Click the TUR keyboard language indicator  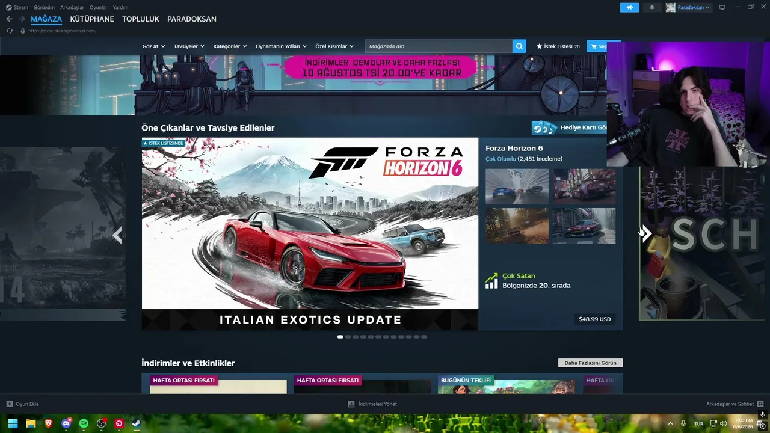tap(698, 423)
